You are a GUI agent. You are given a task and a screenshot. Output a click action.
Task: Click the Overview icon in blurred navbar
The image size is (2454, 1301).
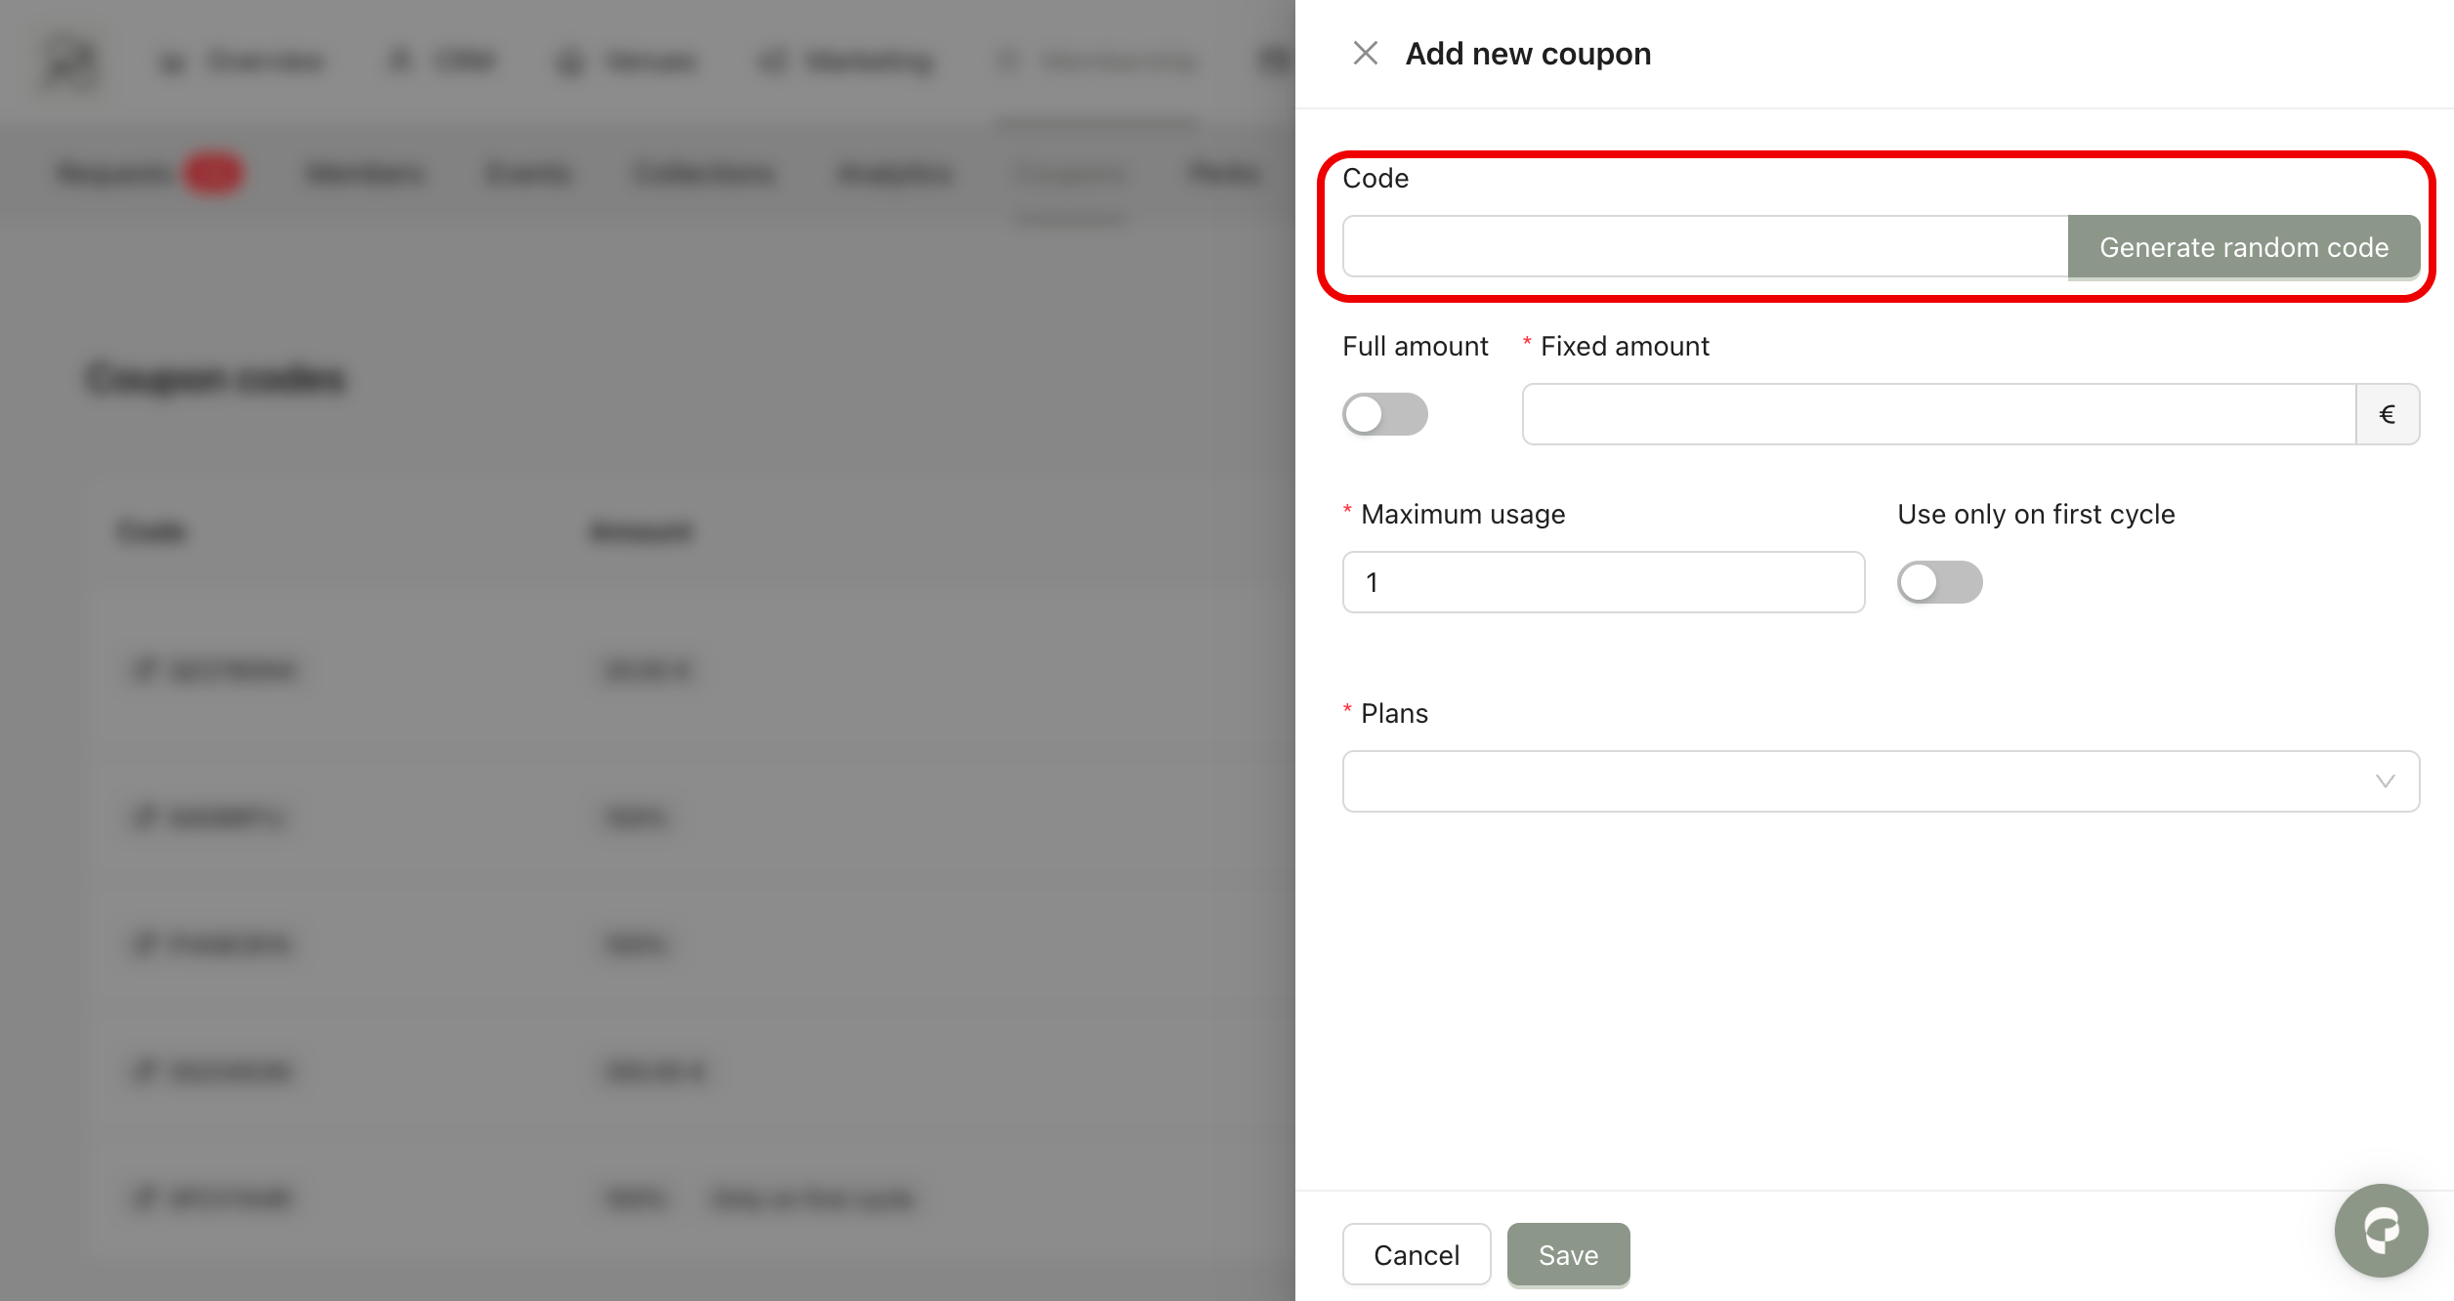pos(172,63)
